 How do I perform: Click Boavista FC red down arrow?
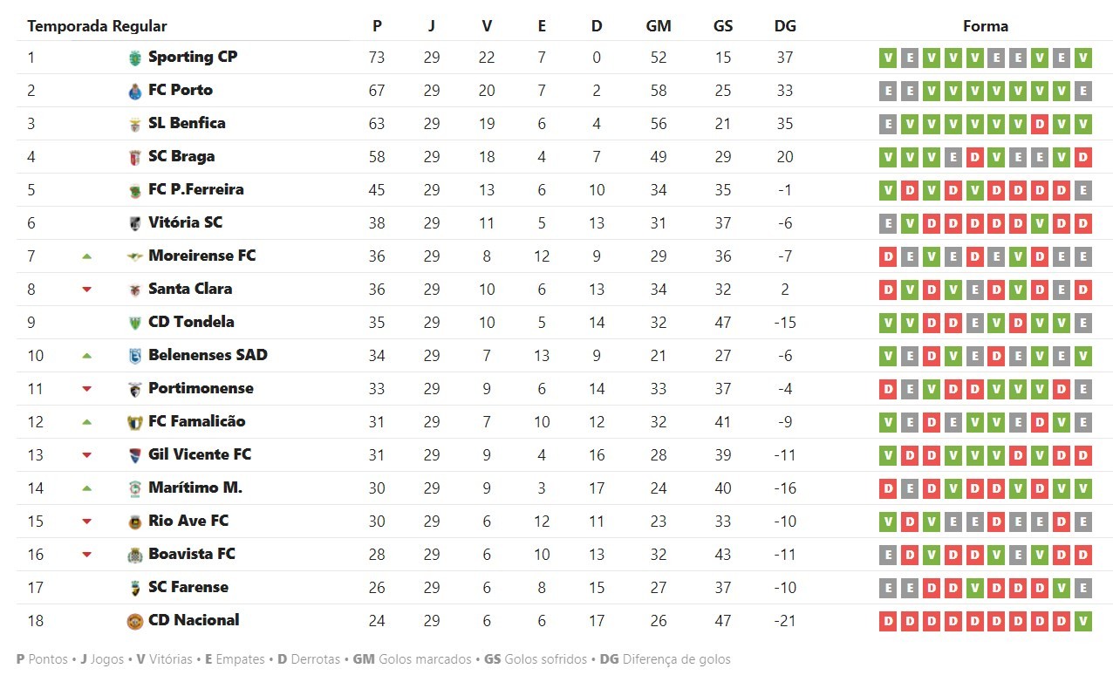(86, 555)
